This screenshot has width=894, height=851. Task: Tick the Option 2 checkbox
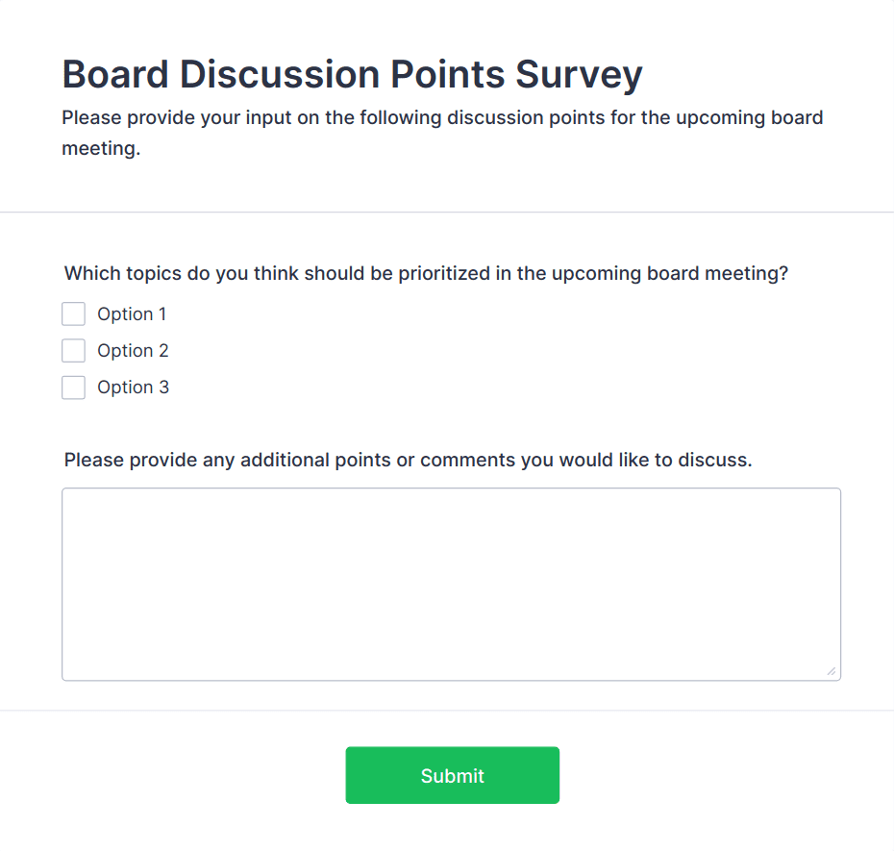74,351
